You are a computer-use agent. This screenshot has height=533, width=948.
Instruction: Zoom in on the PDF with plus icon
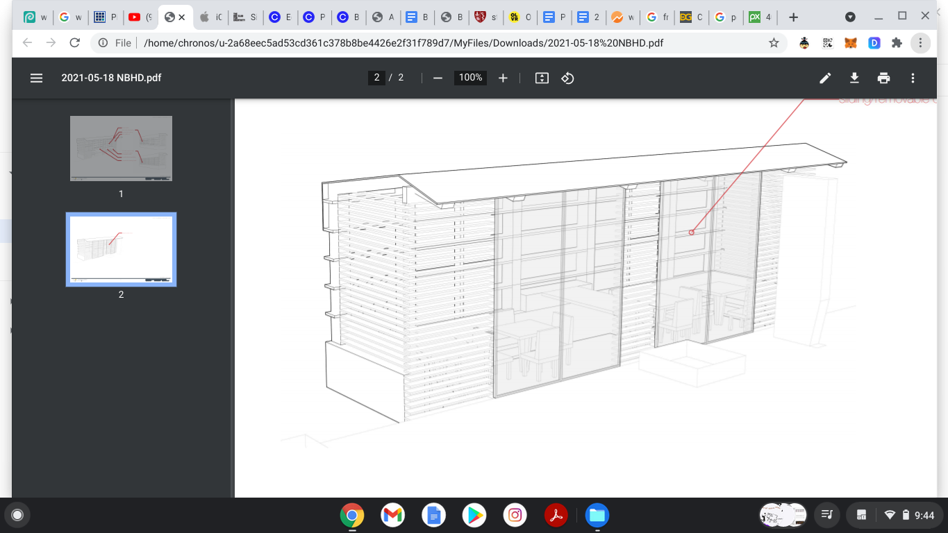(x=503, y=78)
